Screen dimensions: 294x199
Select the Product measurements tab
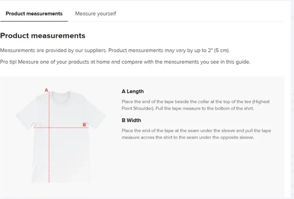(x=34, y=13)
